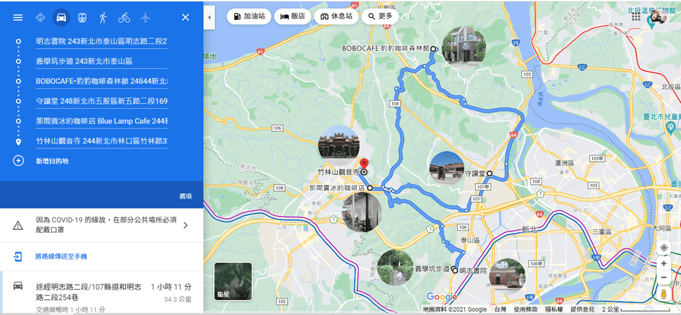Viewport: 681px width, 315px height.
Task: Send route to phone link
Action: pos(61,257)
